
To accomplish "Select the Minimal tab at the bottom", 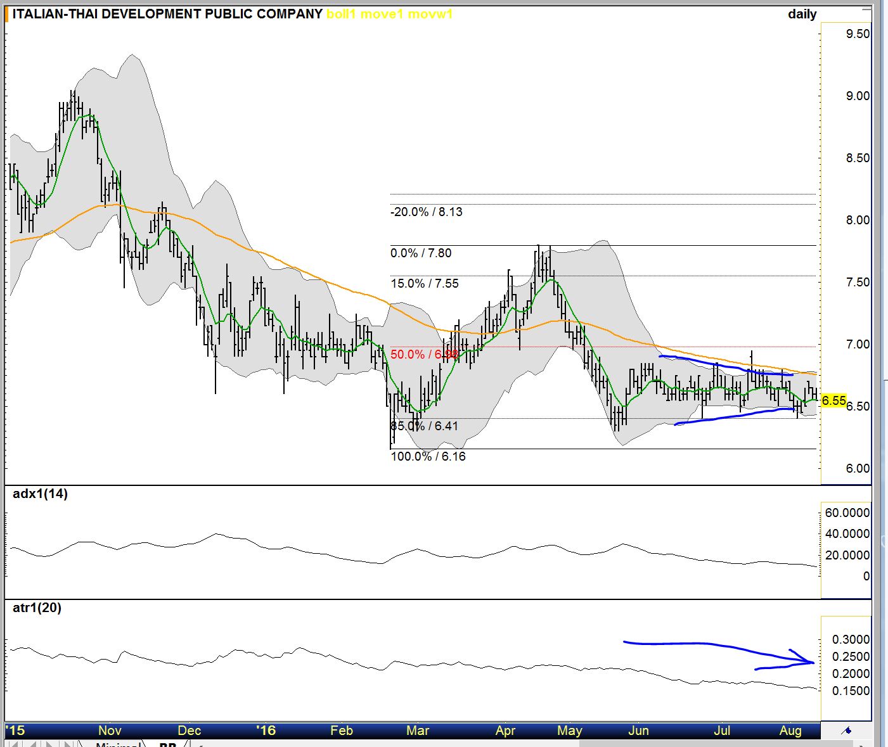I will [x=117, y=744].
